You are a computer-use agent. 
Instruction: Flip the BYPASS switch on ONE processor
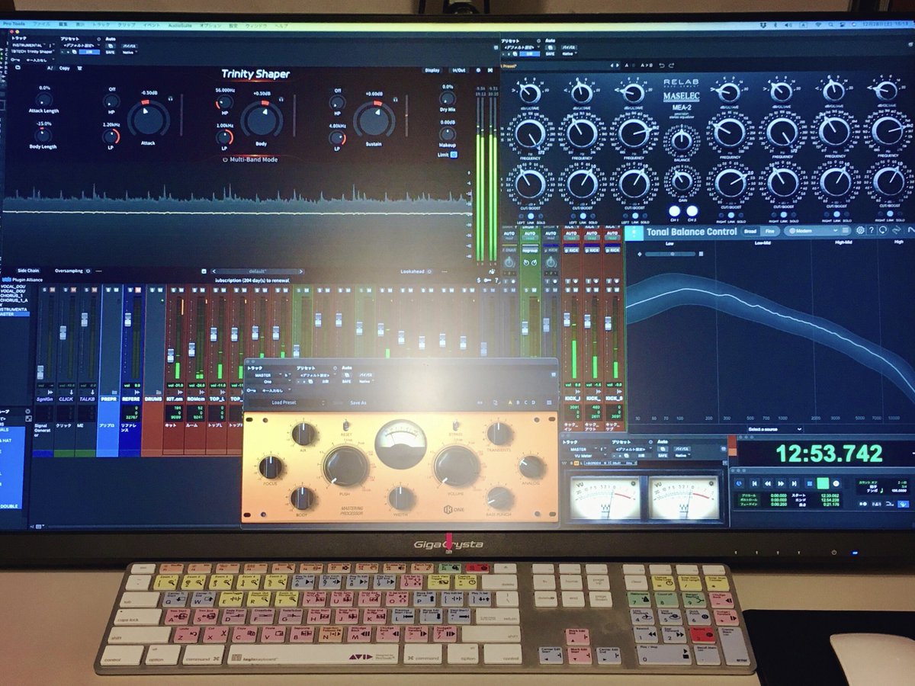coord(455,425)
